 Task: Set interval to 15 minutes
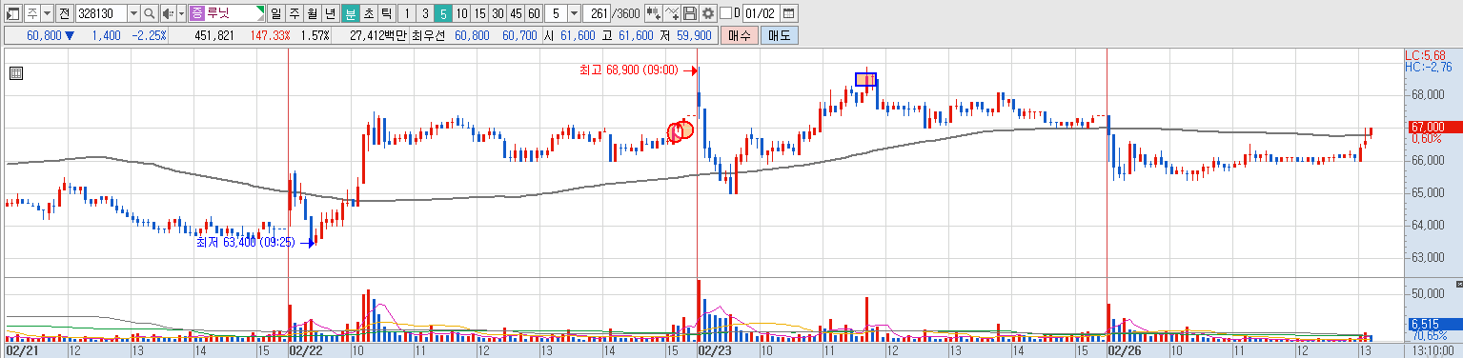(x=479, y=13)
